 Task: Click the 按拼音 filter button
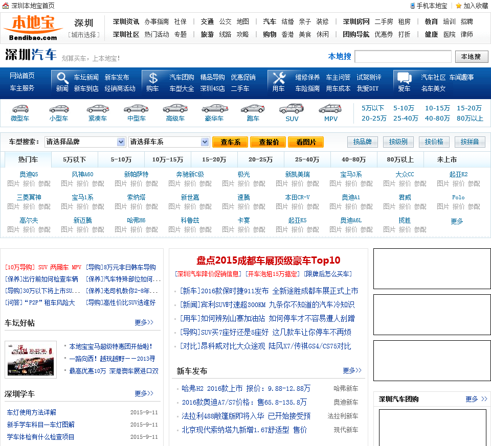coord(470,142)
